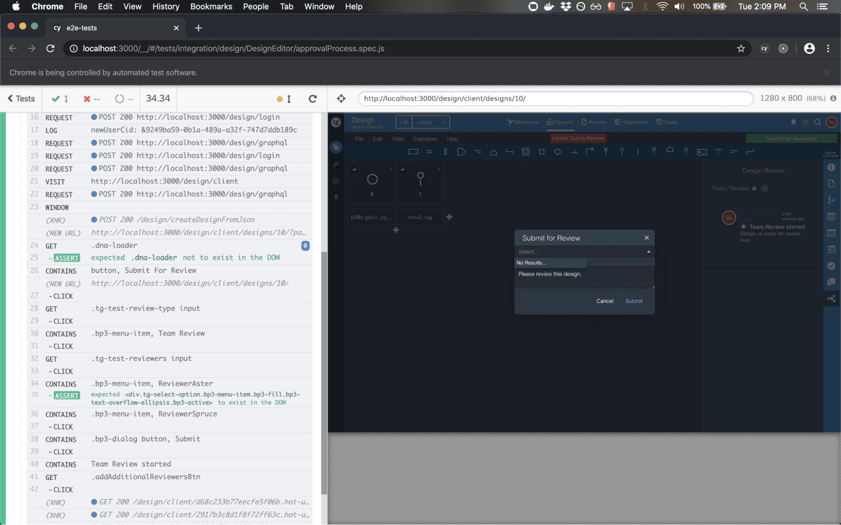Open the Reports nav item
The image size is (841, 525).
pos(594,122)
